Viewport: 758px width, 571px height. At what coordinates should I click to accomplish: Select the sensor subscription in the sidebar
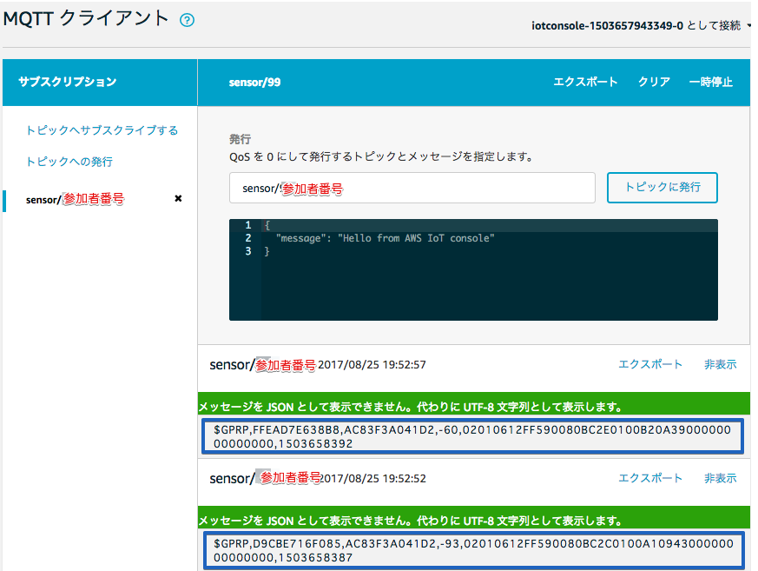coord(75,199)
